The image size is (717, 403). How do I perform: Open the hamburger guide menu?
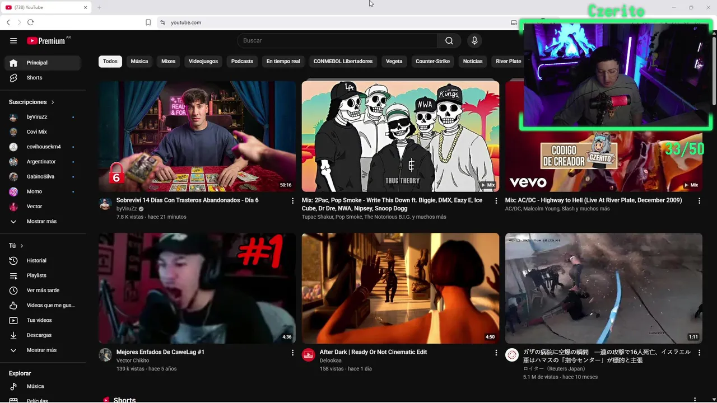click(13, 40)
